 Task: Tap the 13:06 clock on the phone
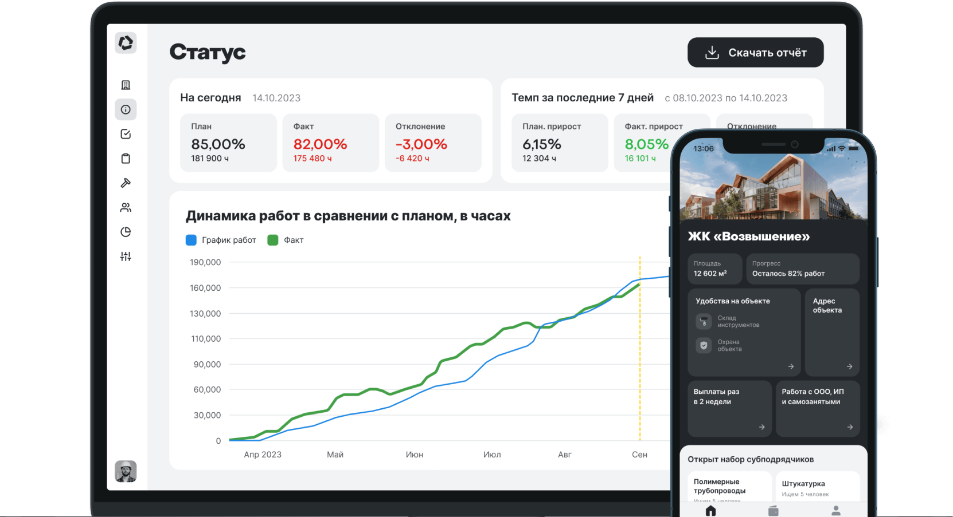pos(704,149)
